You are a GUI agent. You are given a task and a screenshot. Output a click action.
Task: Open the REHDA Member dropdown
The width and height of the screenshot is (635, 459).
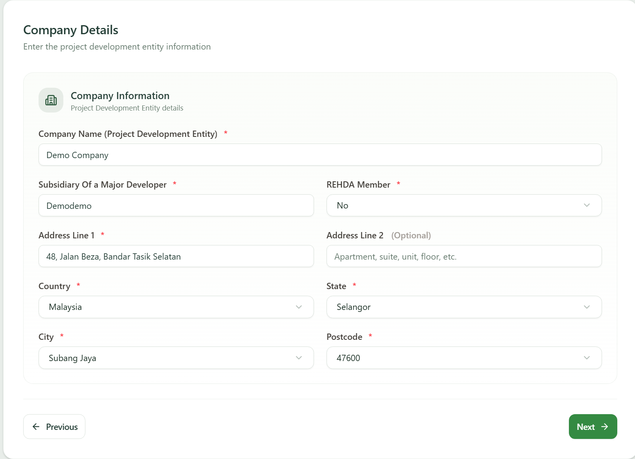(464, 205)
